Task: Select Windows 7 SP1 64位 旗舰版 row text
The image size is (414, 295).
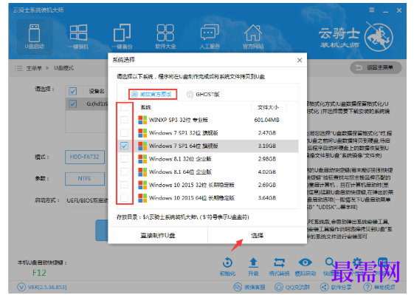Action: (x=184, y=146)
